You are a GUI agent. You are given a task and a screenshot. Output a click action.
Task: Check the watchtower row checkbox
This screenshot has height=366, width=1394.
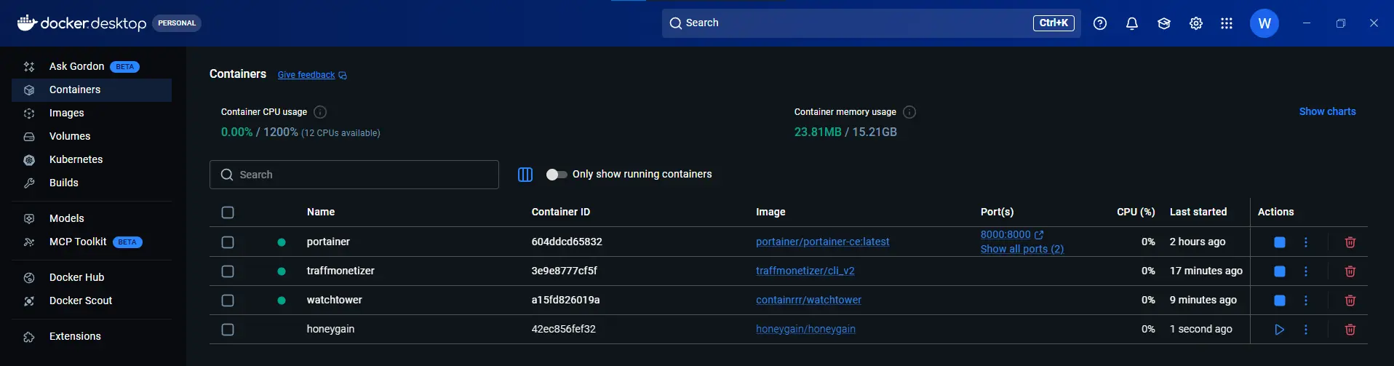(x=228, y=301)
